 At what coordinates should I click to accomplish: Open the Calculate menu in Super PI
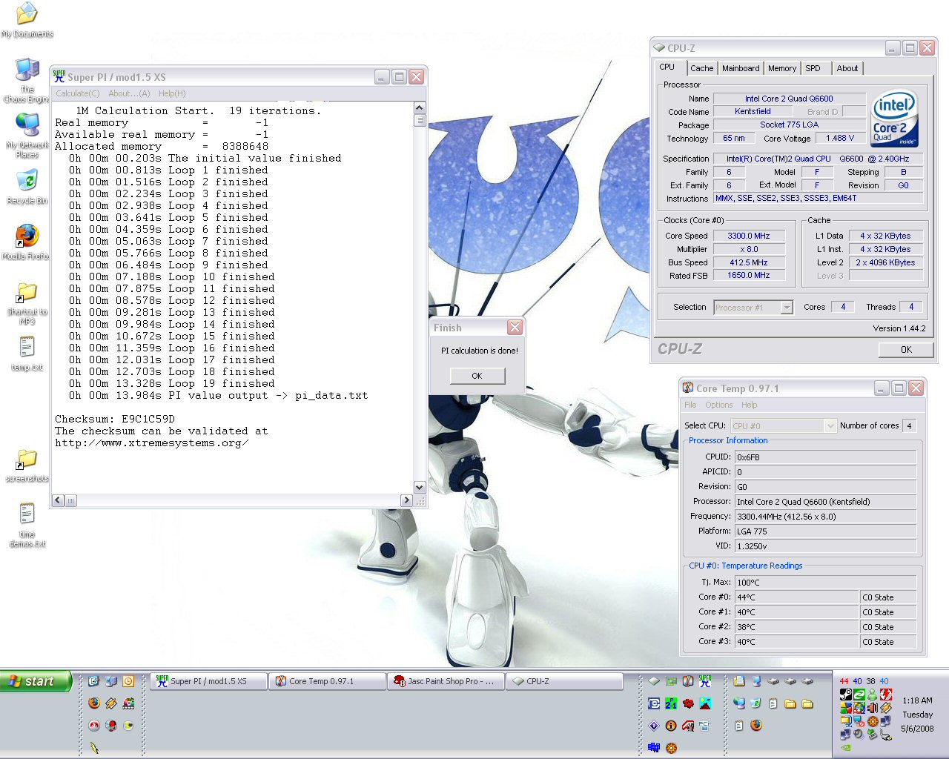pos(78,93)
